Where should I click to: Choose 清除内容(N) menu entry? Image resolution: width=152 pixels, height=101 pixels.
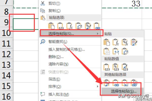(x=58, y=64)
